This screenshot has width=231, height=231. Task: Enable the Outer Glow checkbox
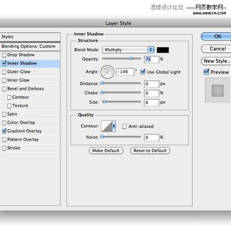pos(4,72)
